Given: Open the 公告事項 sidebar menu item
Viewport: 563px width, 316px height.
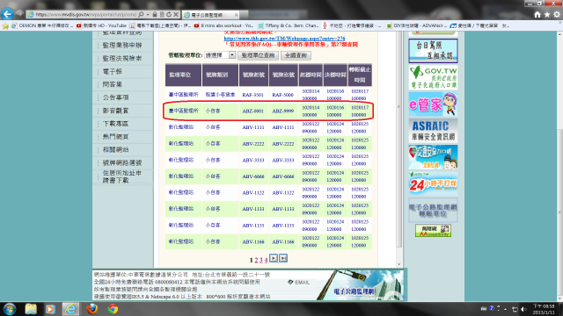Looking at the screenshot, I should [115, 97].
